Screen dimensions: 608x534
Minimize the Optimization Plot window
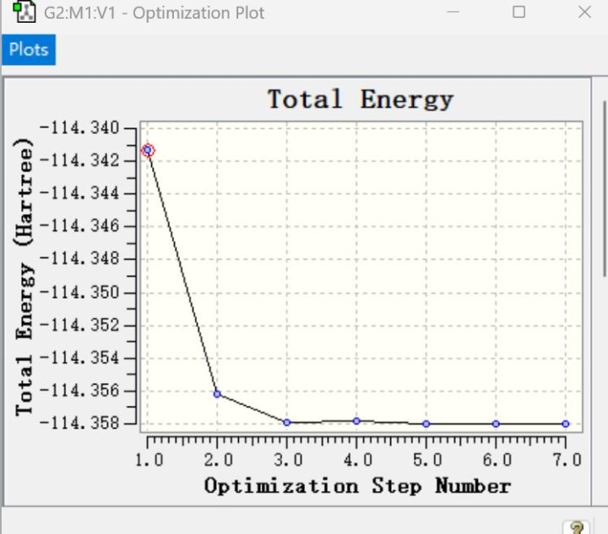(453, 12)
